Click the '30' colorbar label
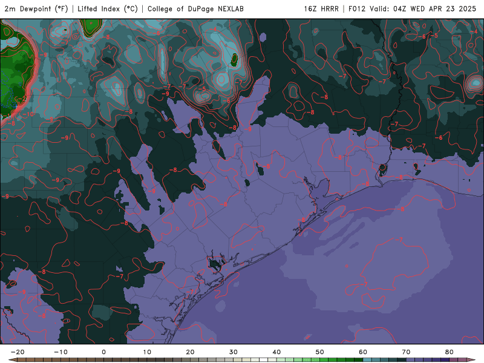The width and height of the screenshot is (484, 363). [234, 352]
